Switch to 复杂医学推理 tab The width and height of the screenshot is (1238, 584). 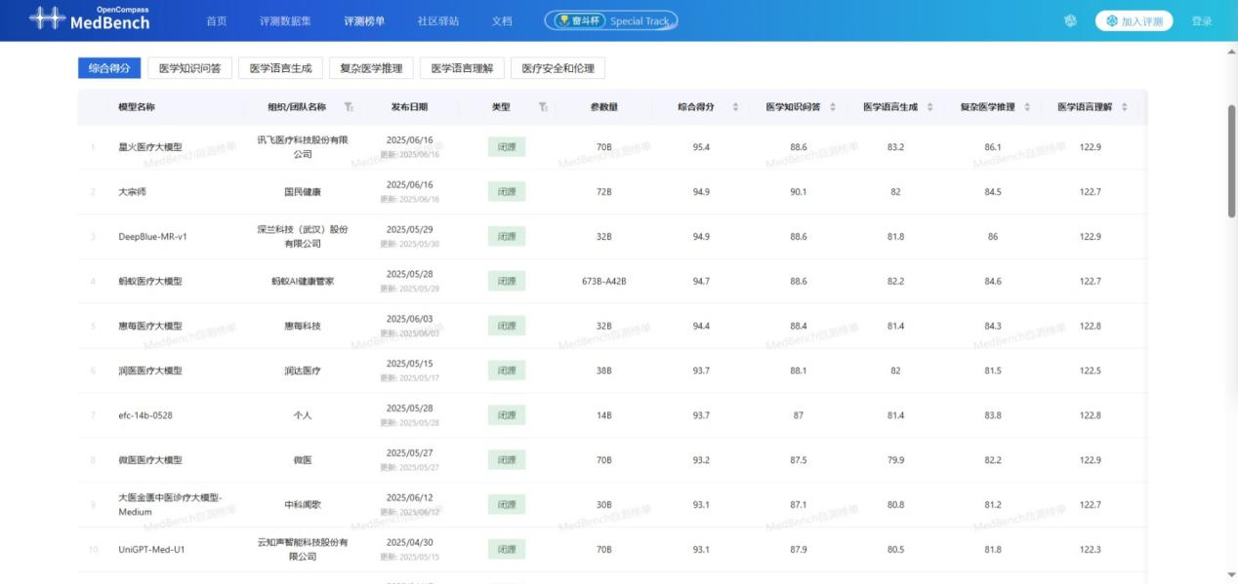pos(371,68)
